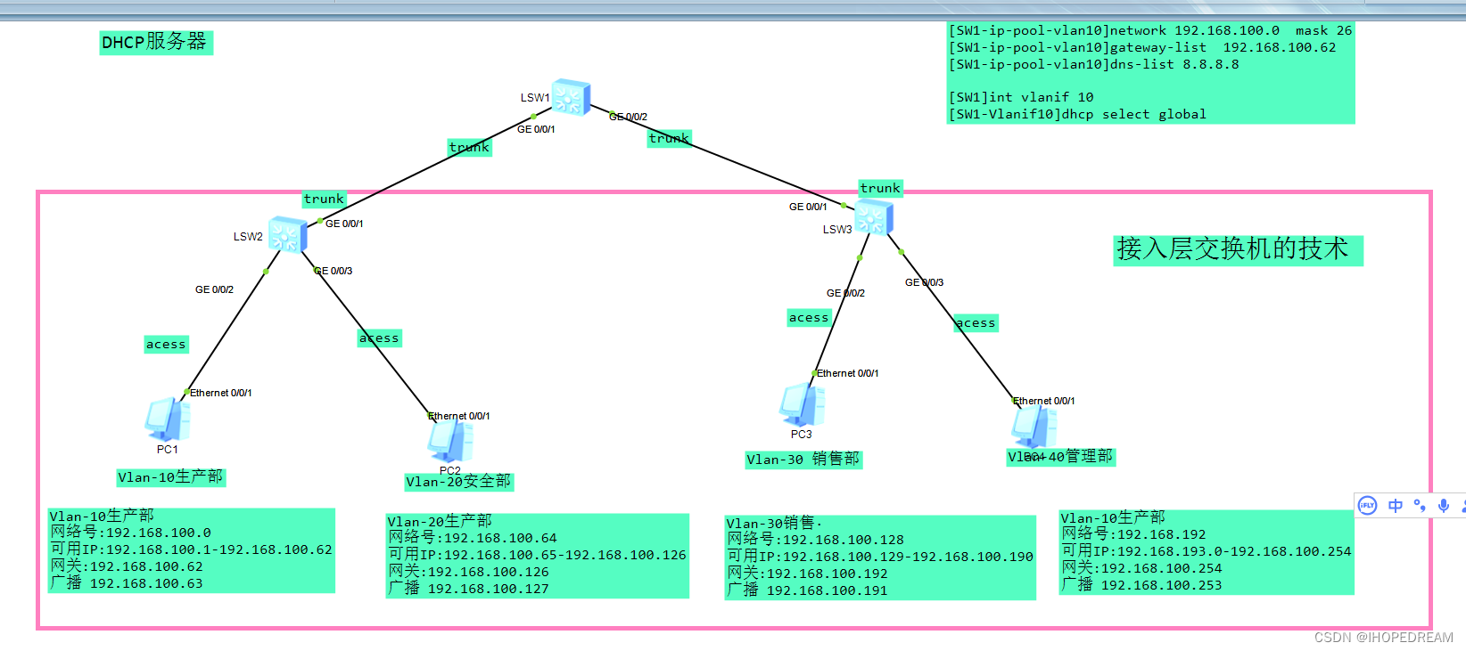Click the GE 0/0/1 port label on LSW1
This screenshot has width=1466, height=651.
click(536, 129)
